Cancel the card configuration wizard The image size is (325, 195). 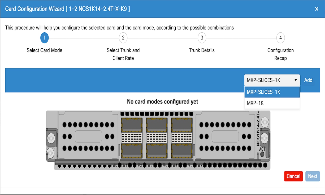(293, 176)
